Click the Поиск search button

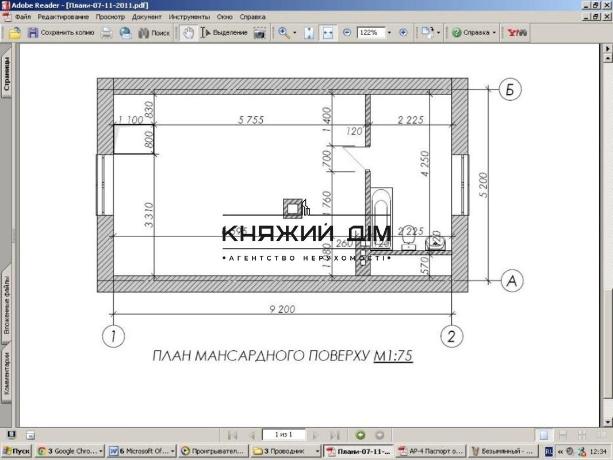tap(154, 33)
